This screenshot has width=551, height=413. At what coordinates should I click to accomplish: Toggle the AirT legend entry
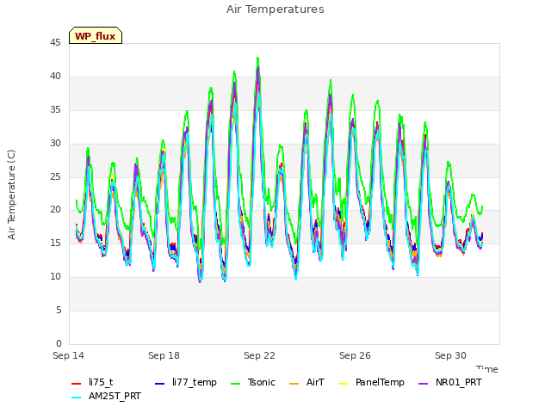[x=306, y=382]
